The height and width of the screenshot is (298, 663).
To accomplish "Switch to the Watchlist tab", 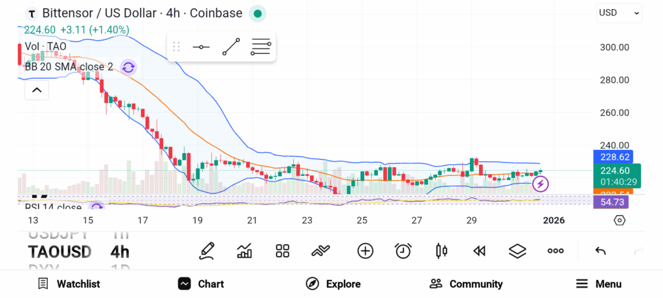I will (69, 284).
